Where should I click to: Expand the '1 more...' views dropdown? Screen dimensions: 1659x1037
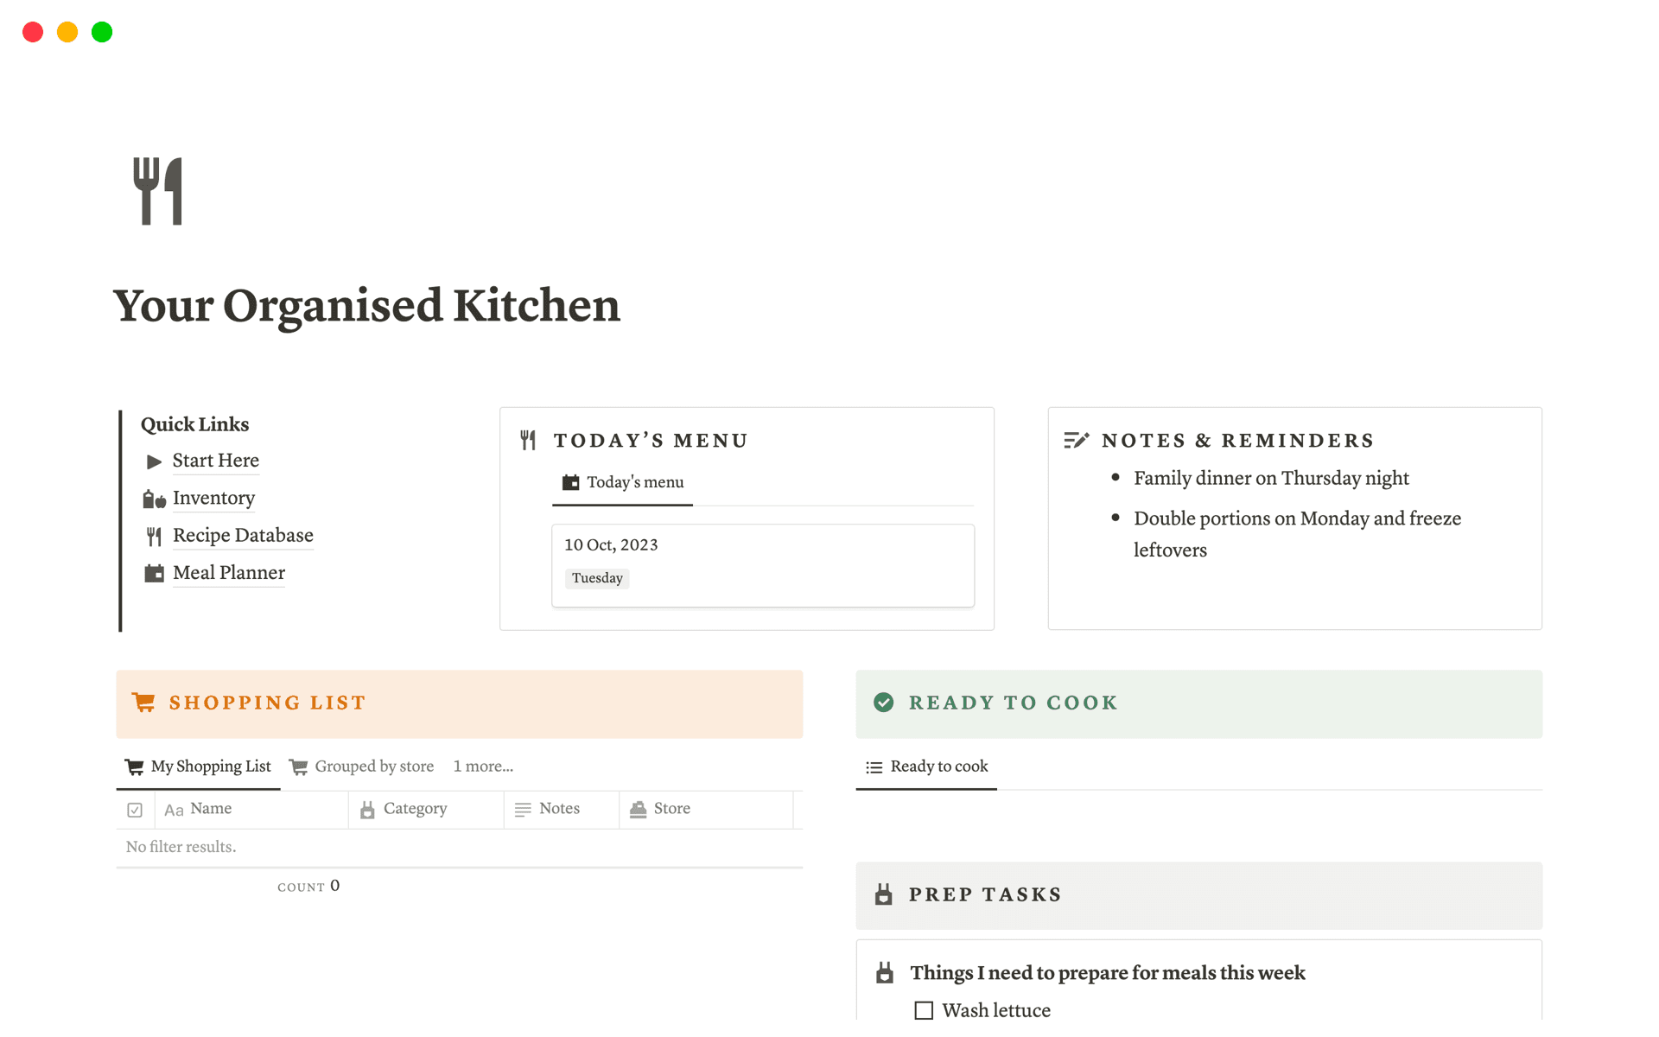point(483,767)
